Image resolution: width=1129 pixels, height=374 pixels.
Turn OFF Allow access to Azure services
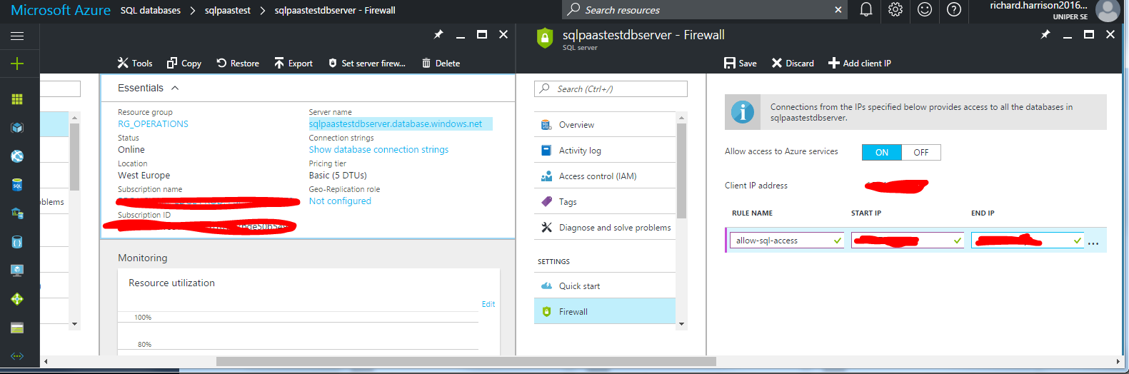[x=921, y=153]
